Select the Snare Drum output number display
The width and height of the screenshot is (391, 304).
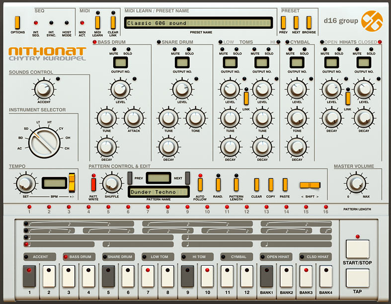click(x=182, y=63)
